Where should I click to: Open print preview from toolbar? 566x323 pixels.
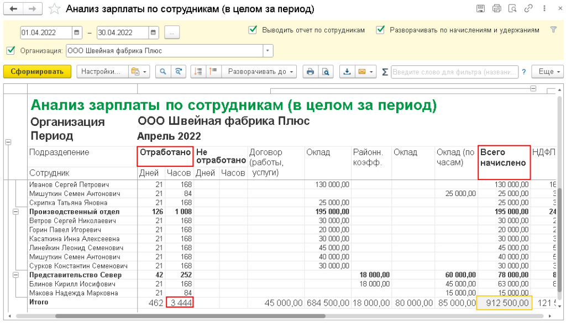point(326,72)
